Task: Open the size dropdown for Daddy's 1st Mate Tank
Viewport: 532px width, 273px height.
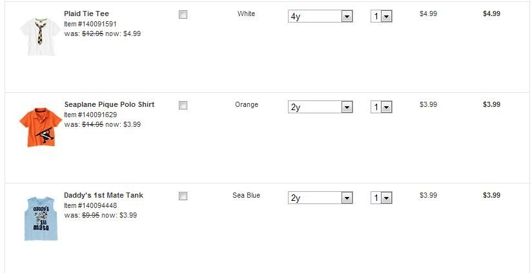Action: point(320,198)
